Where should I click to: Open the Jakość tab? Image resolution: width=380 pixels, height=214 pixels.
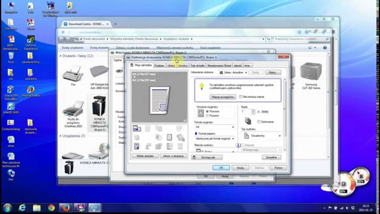237,65
